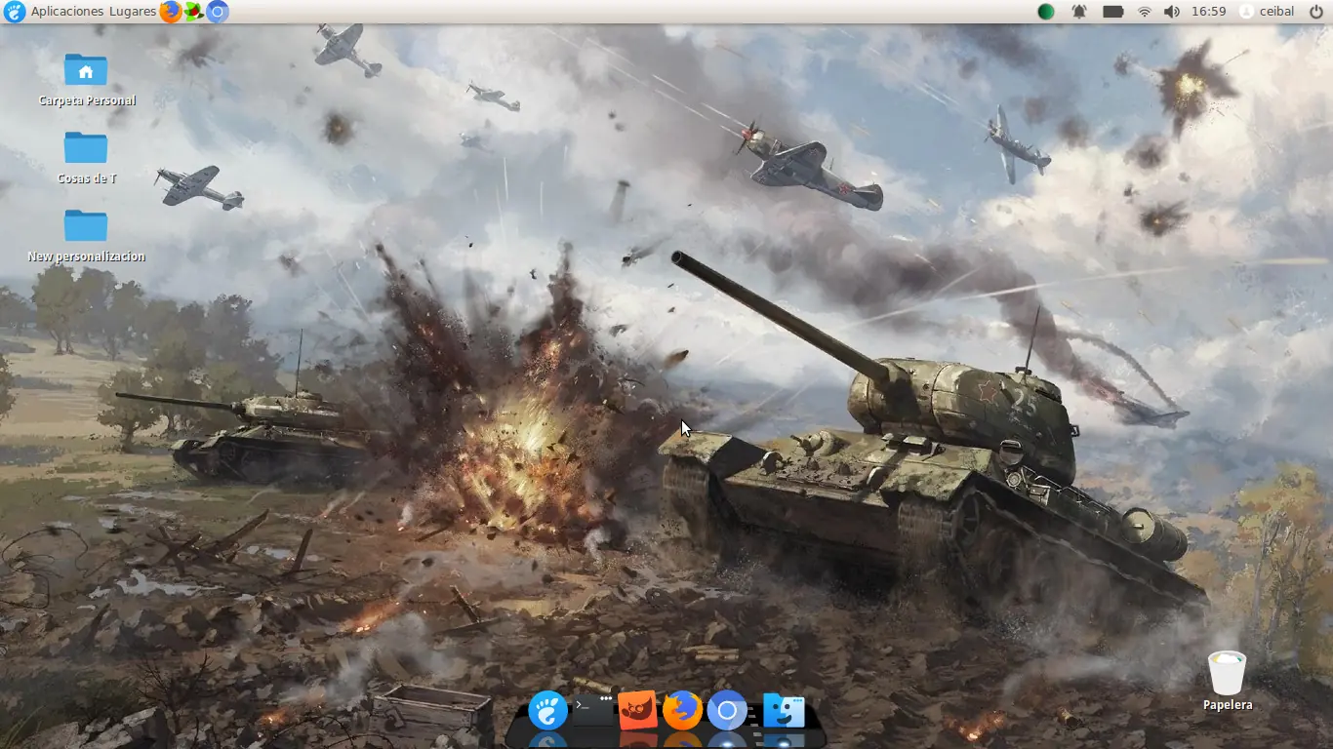Select the Cosas de T folder icon
The height and width of the screenshot is (749, 1333).
click(x=86, y=148)
